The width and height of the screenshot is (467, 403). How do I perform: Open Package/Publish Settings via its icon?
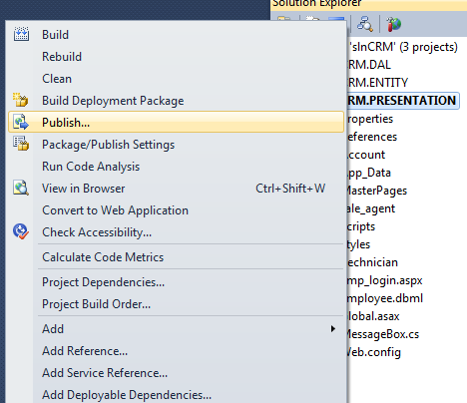[x=21, y=144]
